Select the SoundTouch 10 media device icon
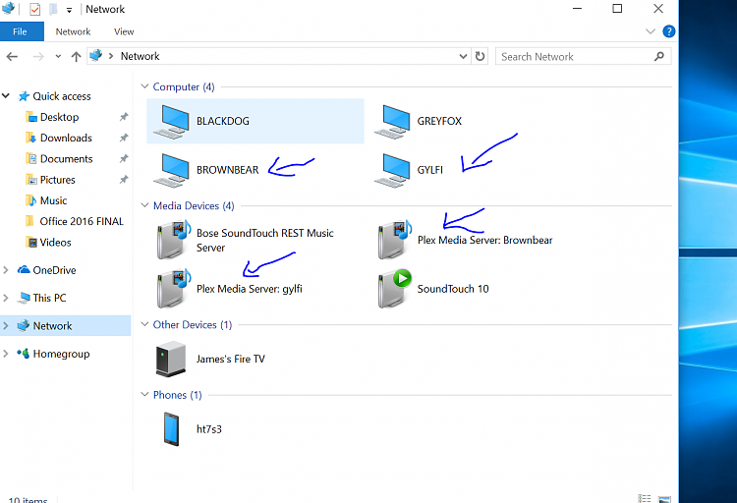This screenshot has width=737, height=503. coord(394,289)
